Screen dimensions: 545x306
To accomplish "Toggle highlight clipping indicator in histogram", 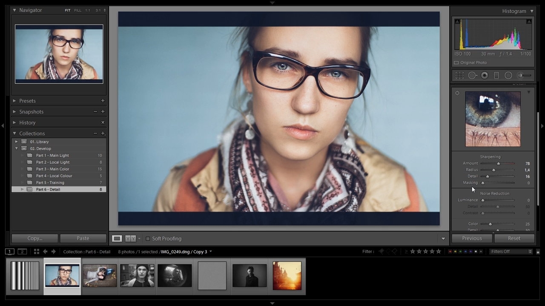I will (x=529, y=21).
